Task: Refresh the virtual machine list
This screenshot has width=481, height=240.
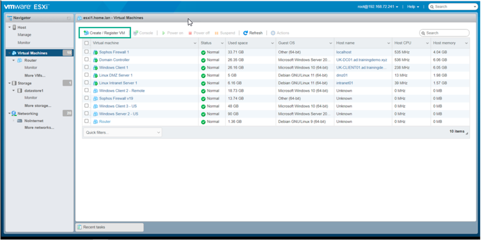Action: (253, 33)
